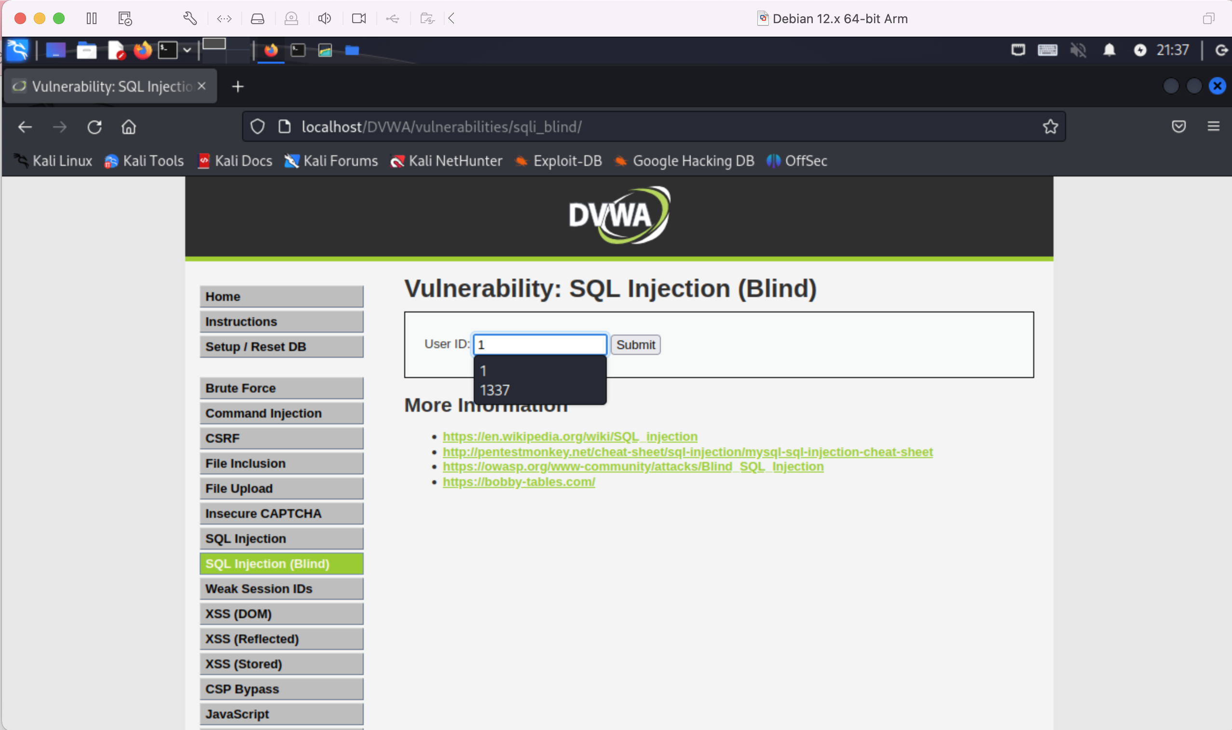This screenshot has height=730, width=1232.
Task: Open Home in DVWA sidebar
Action: (x=281, y=297)
